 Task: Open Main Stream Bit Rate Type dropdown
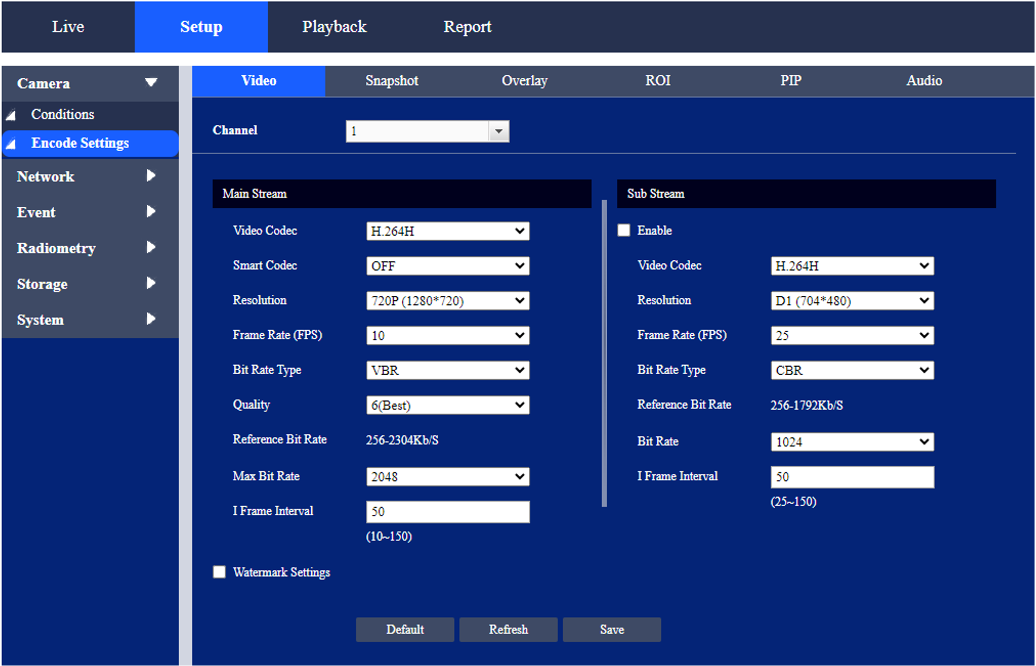point(447,370)
